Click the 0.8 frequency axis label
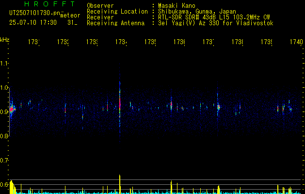Image resolution: width=305 pixels, height=194 pixels. click(x=4, y=136)
